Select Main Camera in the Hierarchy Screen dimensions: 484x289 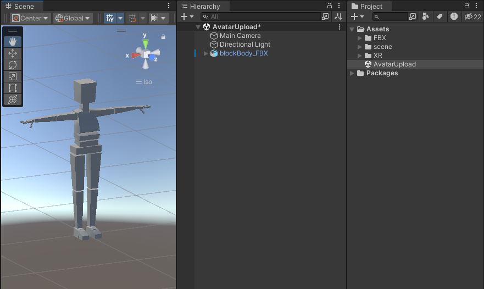pos(240,36)
